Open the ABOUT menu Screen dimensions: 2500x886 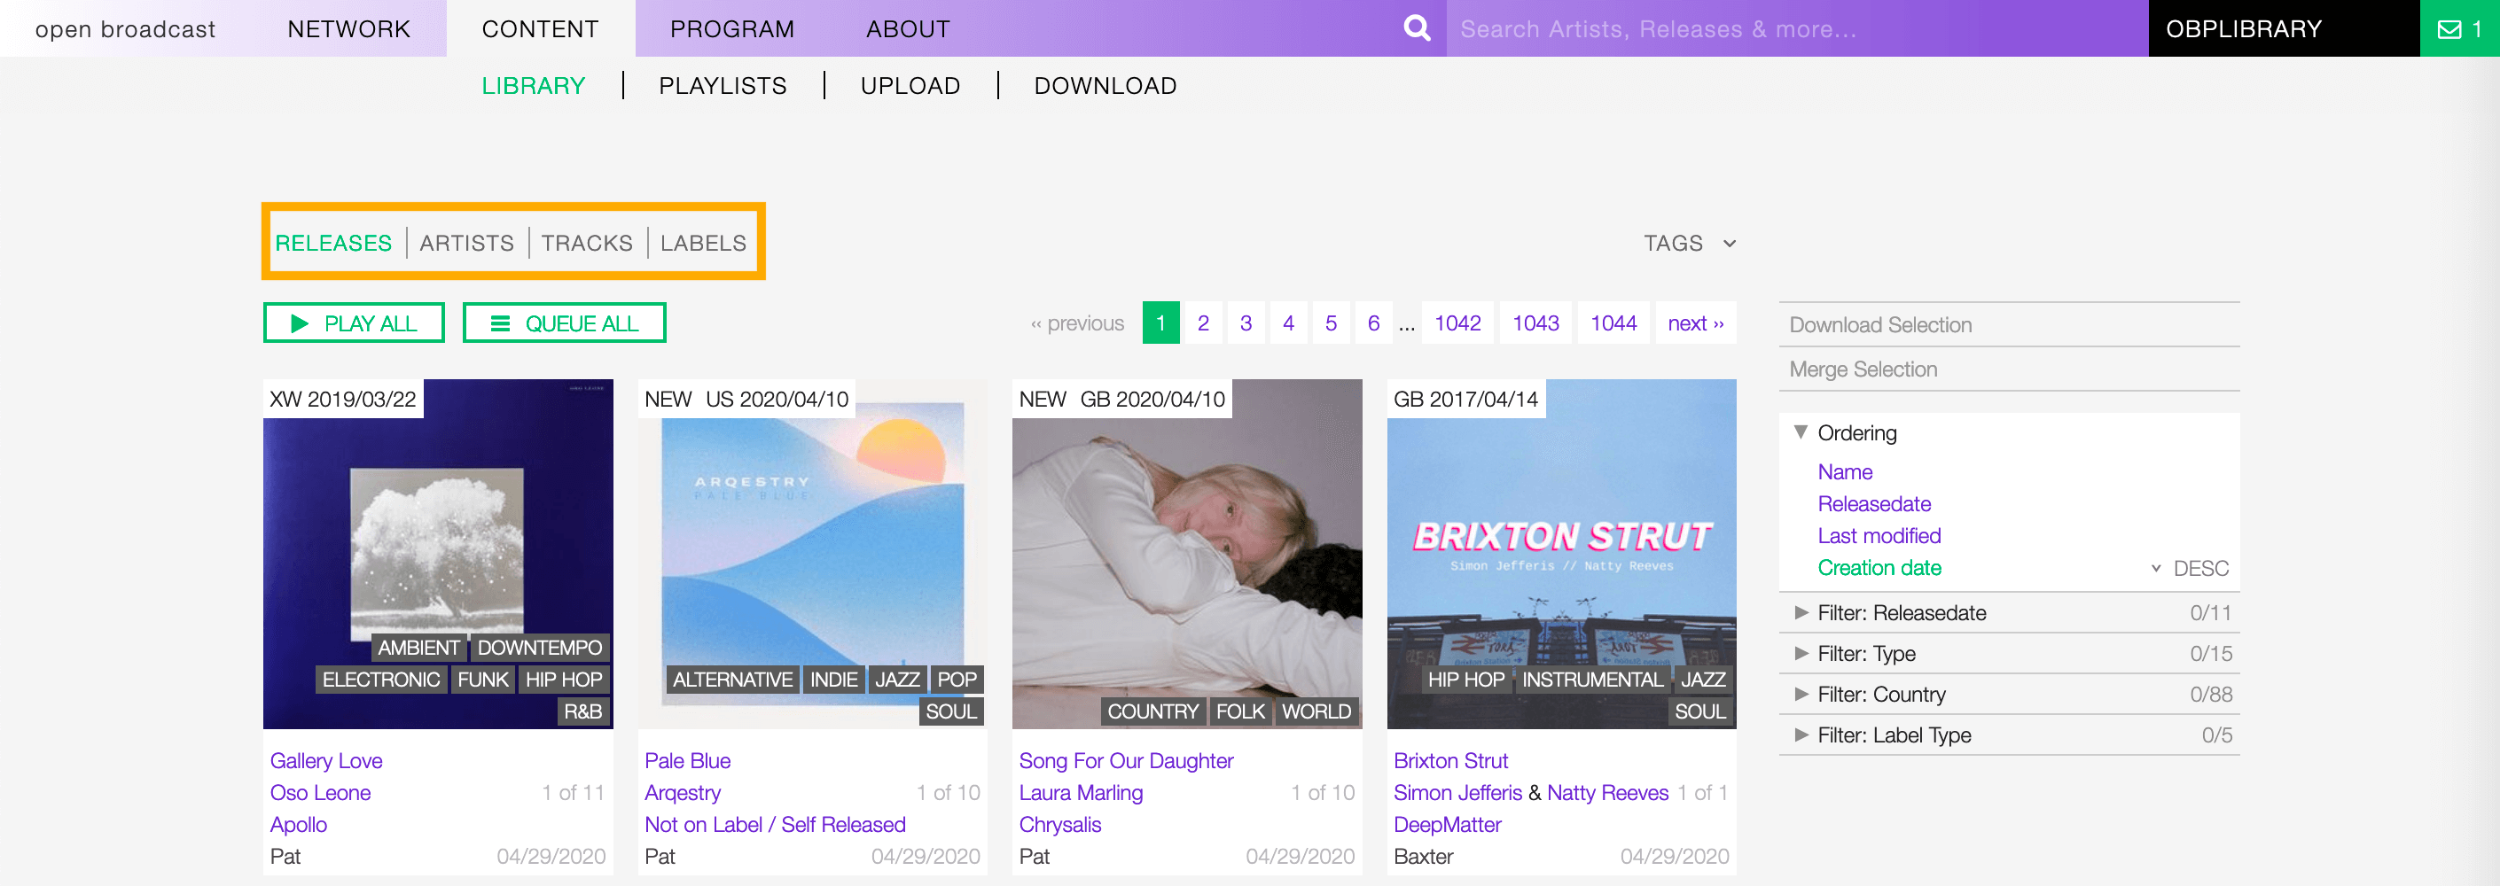pyautogui.click(x=909, y=29)
